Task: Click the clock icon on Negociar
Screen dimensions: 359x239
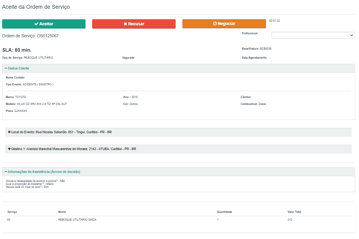Action: click(x=215, y=24)
